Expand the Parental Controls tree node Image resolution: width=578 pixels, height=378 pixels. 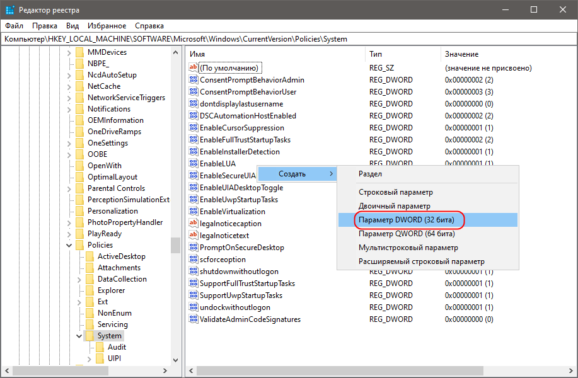tap(69, 188)
